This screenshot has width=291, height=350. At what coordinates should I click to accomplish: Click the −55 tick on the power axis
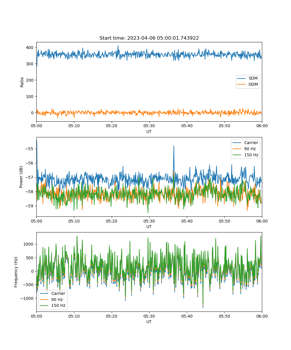pyautogui.click(x=30, y=149)
